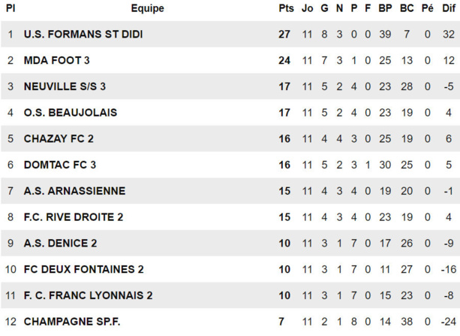This screenshot has width=460, height=336.
Task: Click the BP column header
Action: pos(386,9)
